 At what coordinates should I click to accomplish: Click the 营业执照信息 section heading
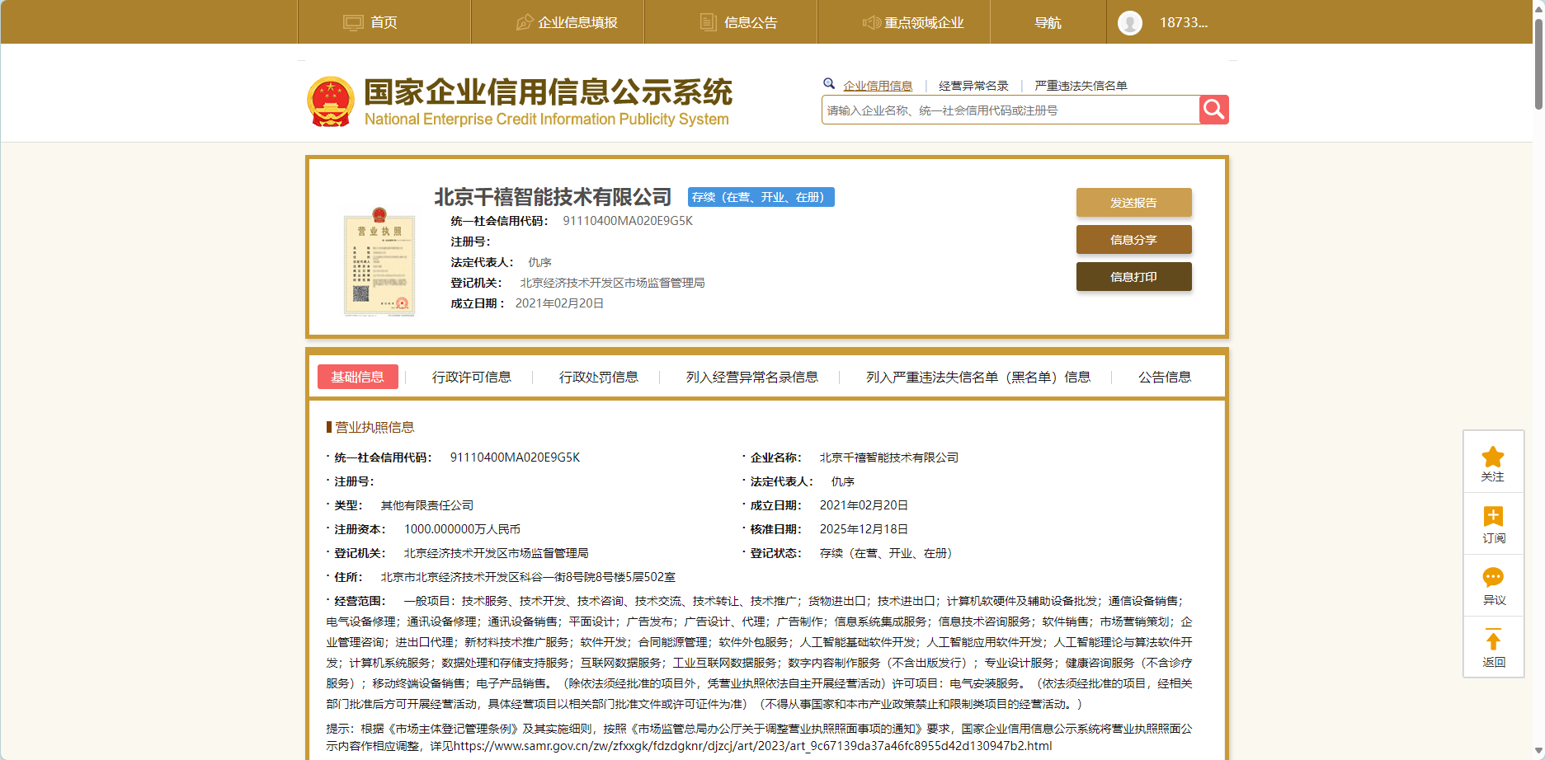(374, 427)
